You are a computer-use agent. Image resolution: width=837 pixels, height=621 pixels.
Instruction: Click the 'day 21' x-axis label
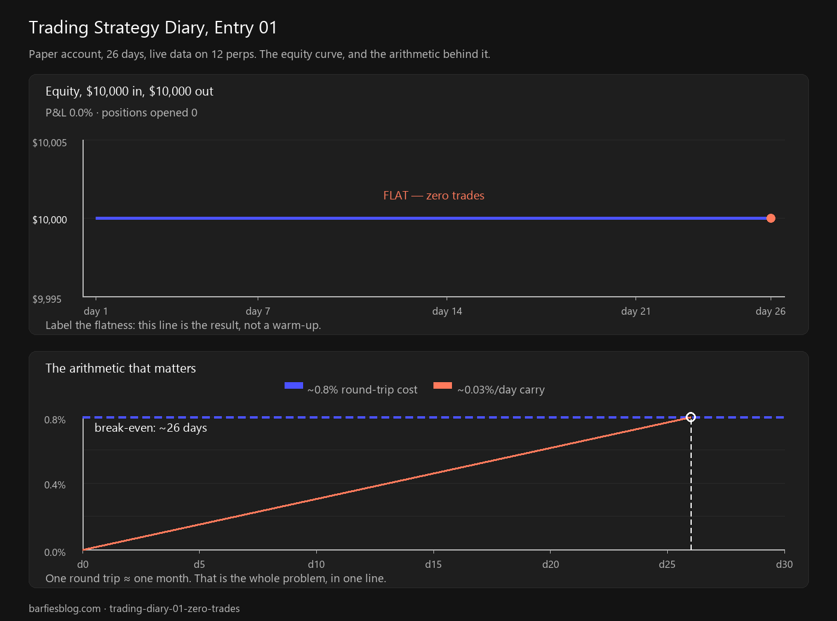pos(636,311)
